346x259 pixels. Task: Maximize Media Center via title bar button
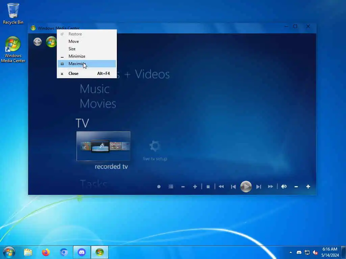tap(295, 27)
